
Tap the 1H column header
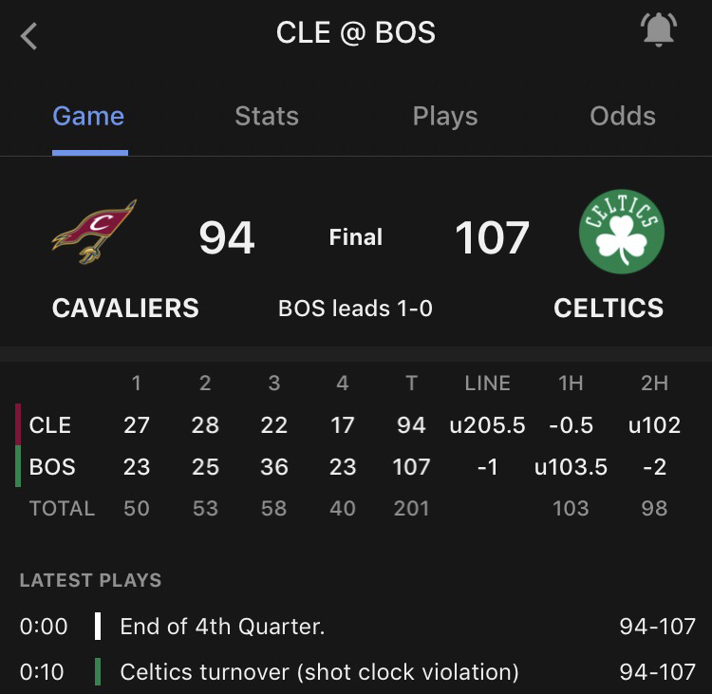pos(571,384)
